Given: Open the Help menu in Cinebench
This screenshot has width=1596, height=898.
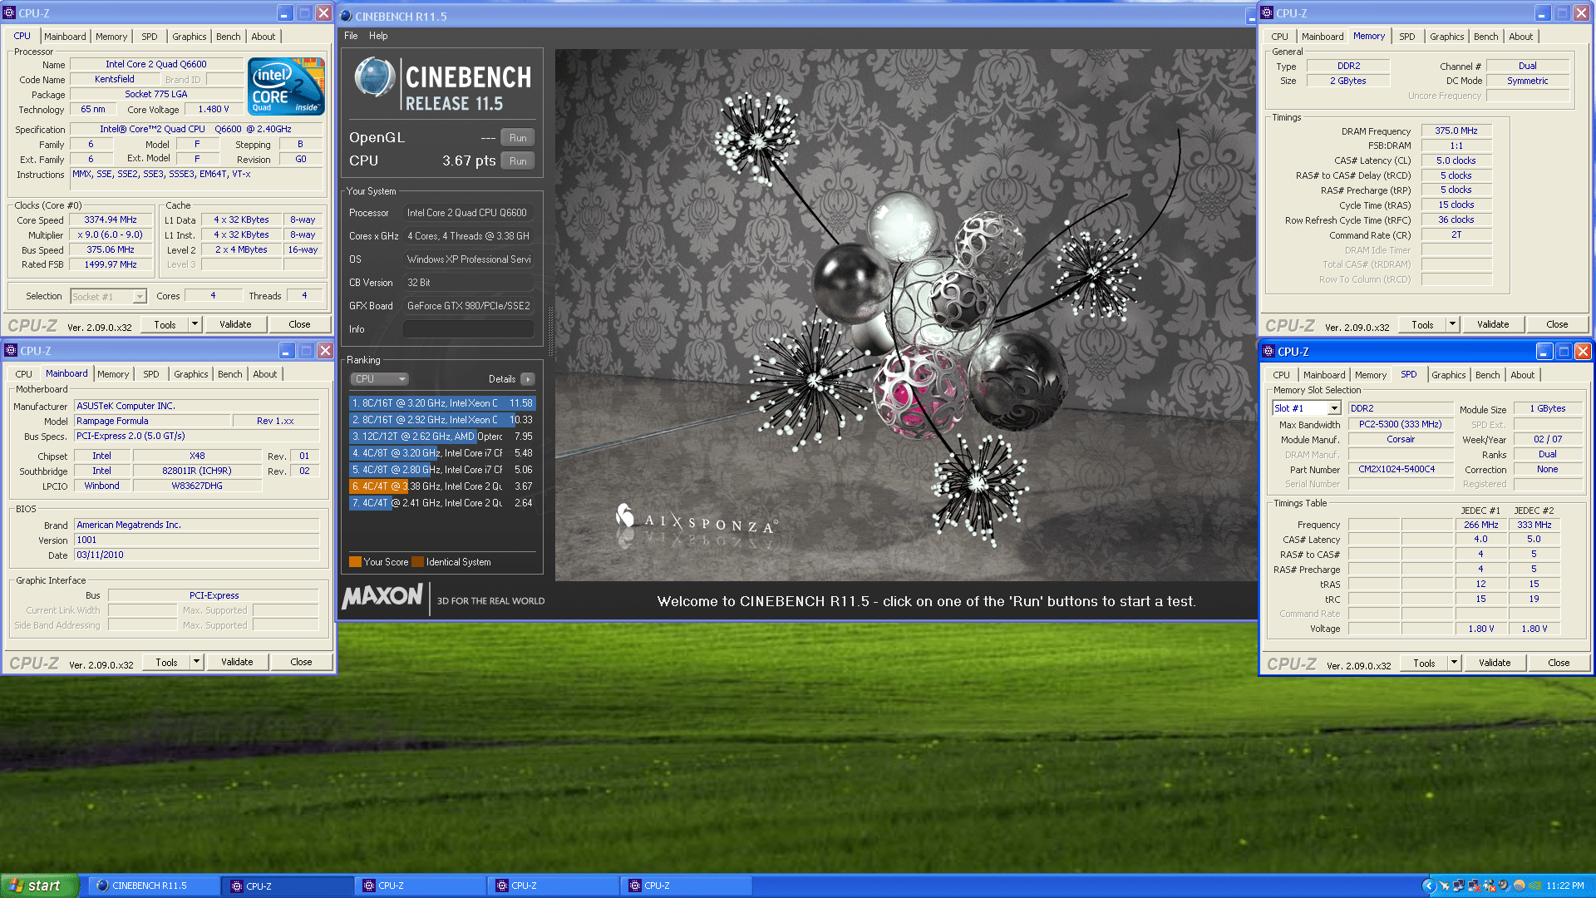Looking at the screenshot, I should tap(378, 36).
